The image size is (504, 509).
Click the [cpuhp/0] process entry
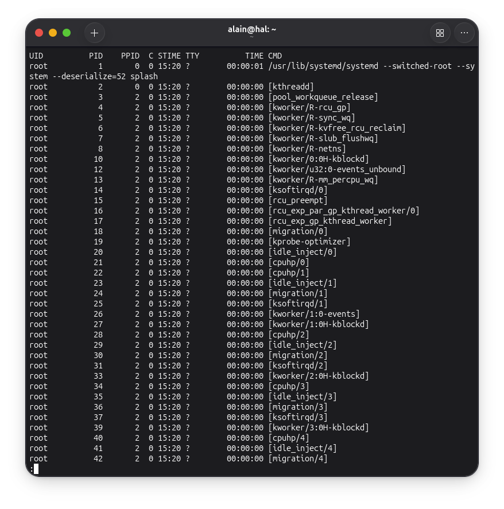tap(289, 263)
